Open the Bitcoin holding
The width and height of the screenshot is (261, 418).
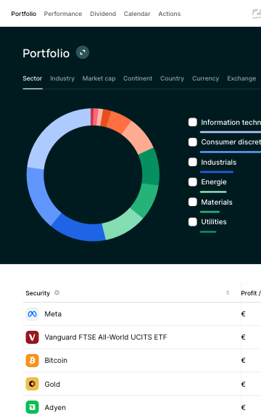[56, 361]
